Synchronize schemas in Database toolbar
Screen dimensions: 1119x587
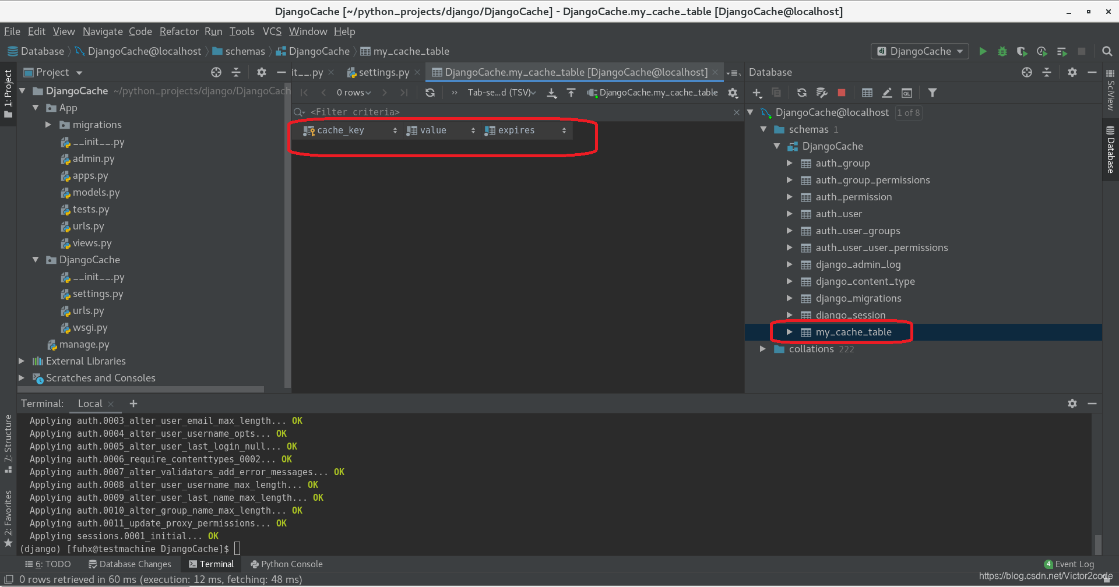pos(822,93)
